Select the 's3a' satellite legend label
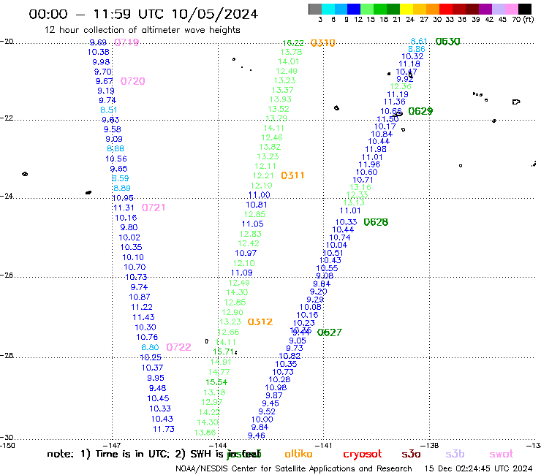541x475 pixels. pyautogui.click(x=411, y=455)
